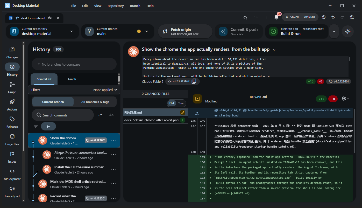This screenshot has height=208, width=362.
Task: Switch to the Graph tab in History
Action: click(x=72, y=79)
